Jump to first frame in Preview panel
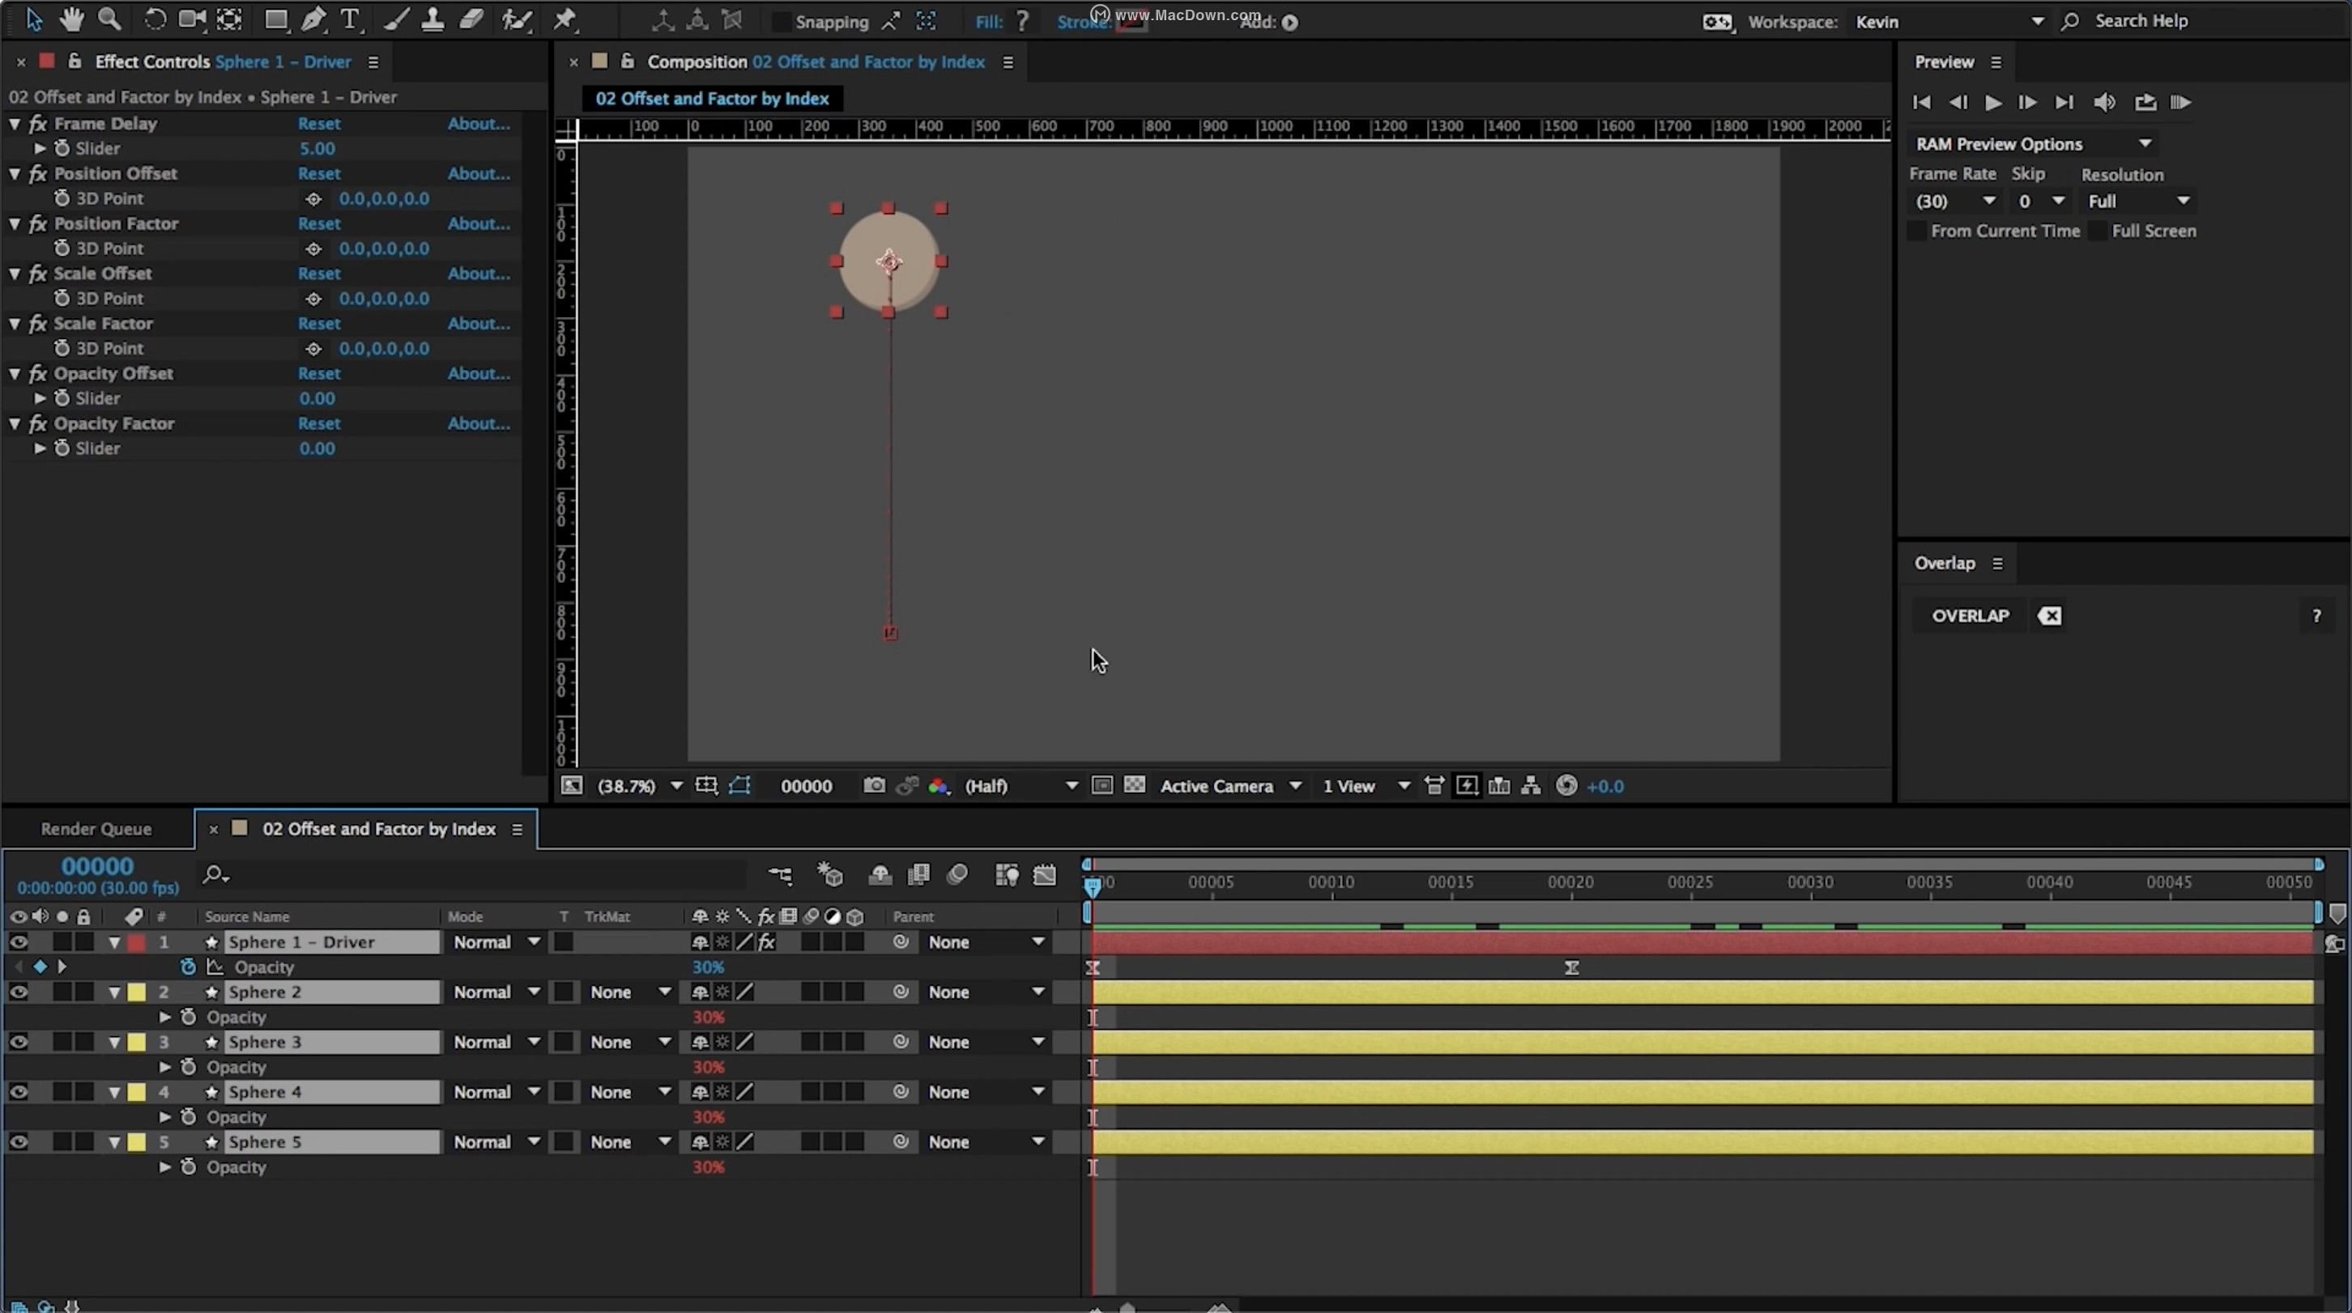This screenshot has width=2352, height=1313. (x=1921, y=102)
